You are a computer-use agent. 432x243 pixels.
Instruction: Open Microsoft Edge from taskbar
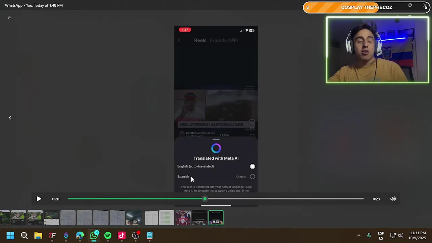(80, 236)
